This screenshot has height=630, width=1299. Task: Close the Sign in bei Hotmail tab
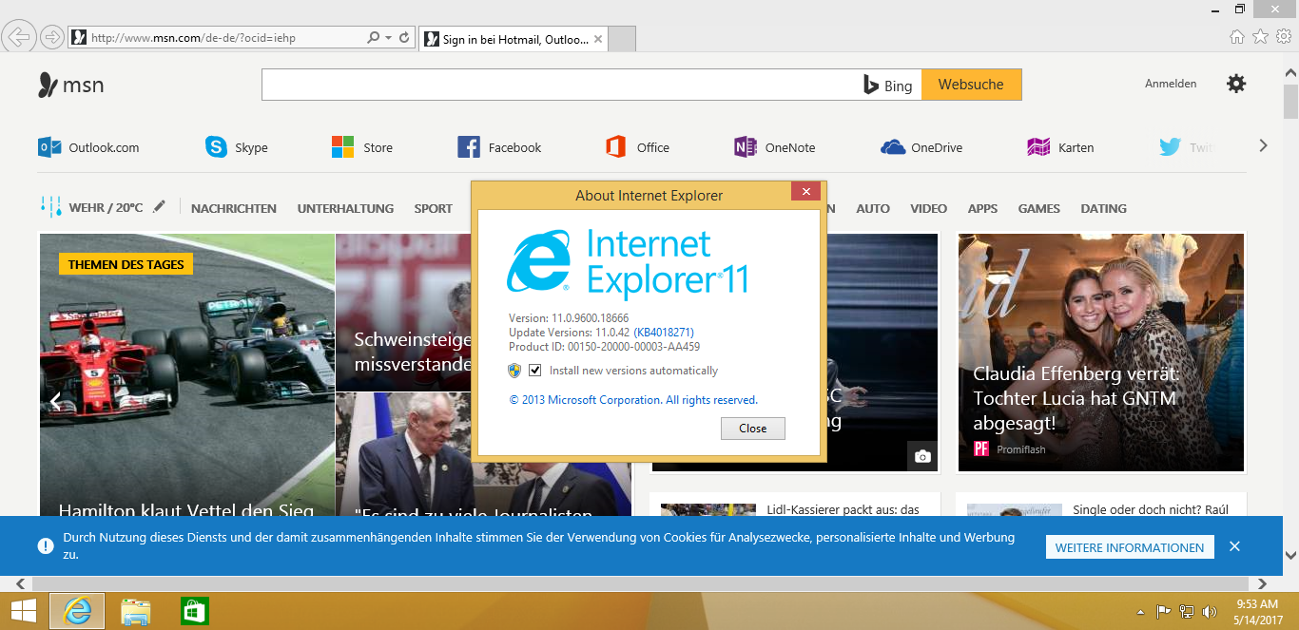point(597,39)
